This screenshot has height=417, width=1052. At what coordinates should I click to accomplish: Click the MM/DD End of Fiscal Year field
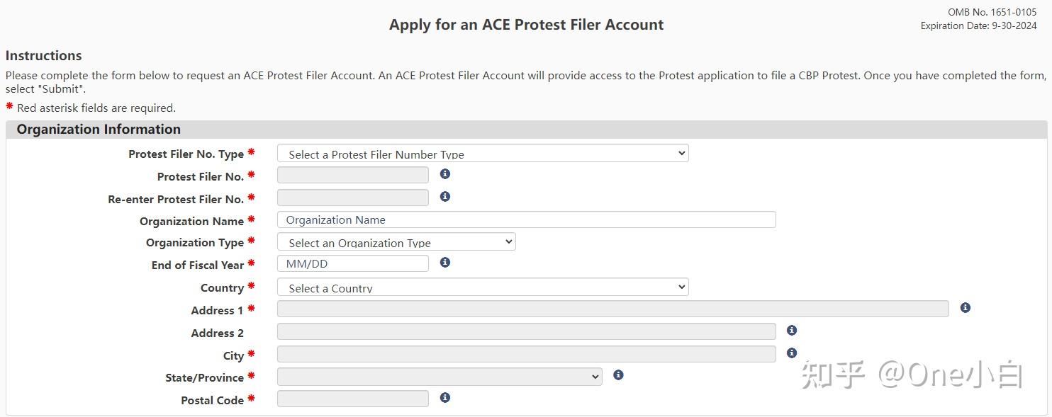pyautogui.click(x=352, y=263)
